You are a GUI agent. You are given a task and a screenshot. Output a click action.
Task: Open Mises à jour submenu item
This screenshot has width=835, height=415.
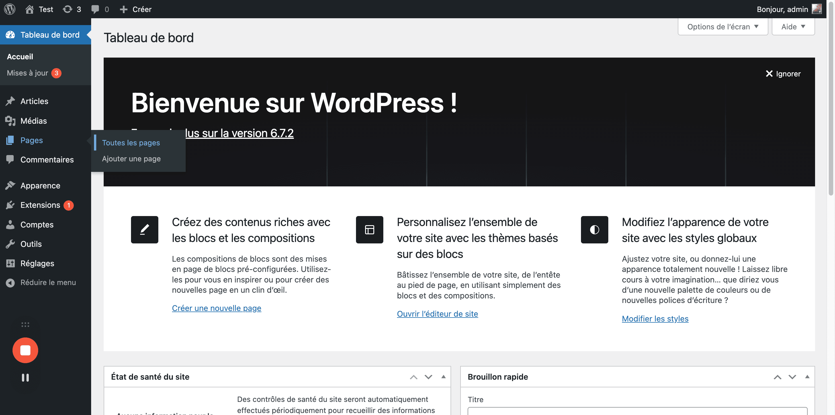34,73
